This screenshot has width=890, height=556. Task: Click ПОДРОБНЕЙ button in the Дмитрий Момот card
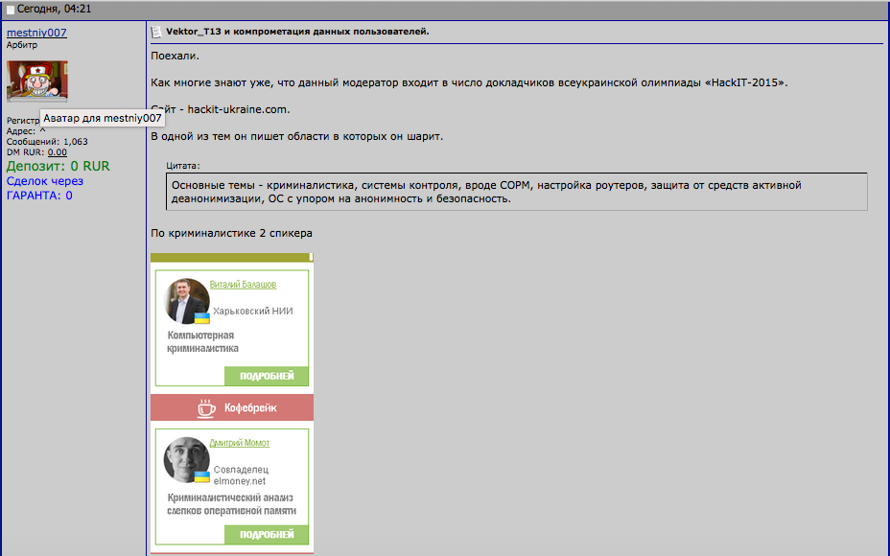[267, 535]
